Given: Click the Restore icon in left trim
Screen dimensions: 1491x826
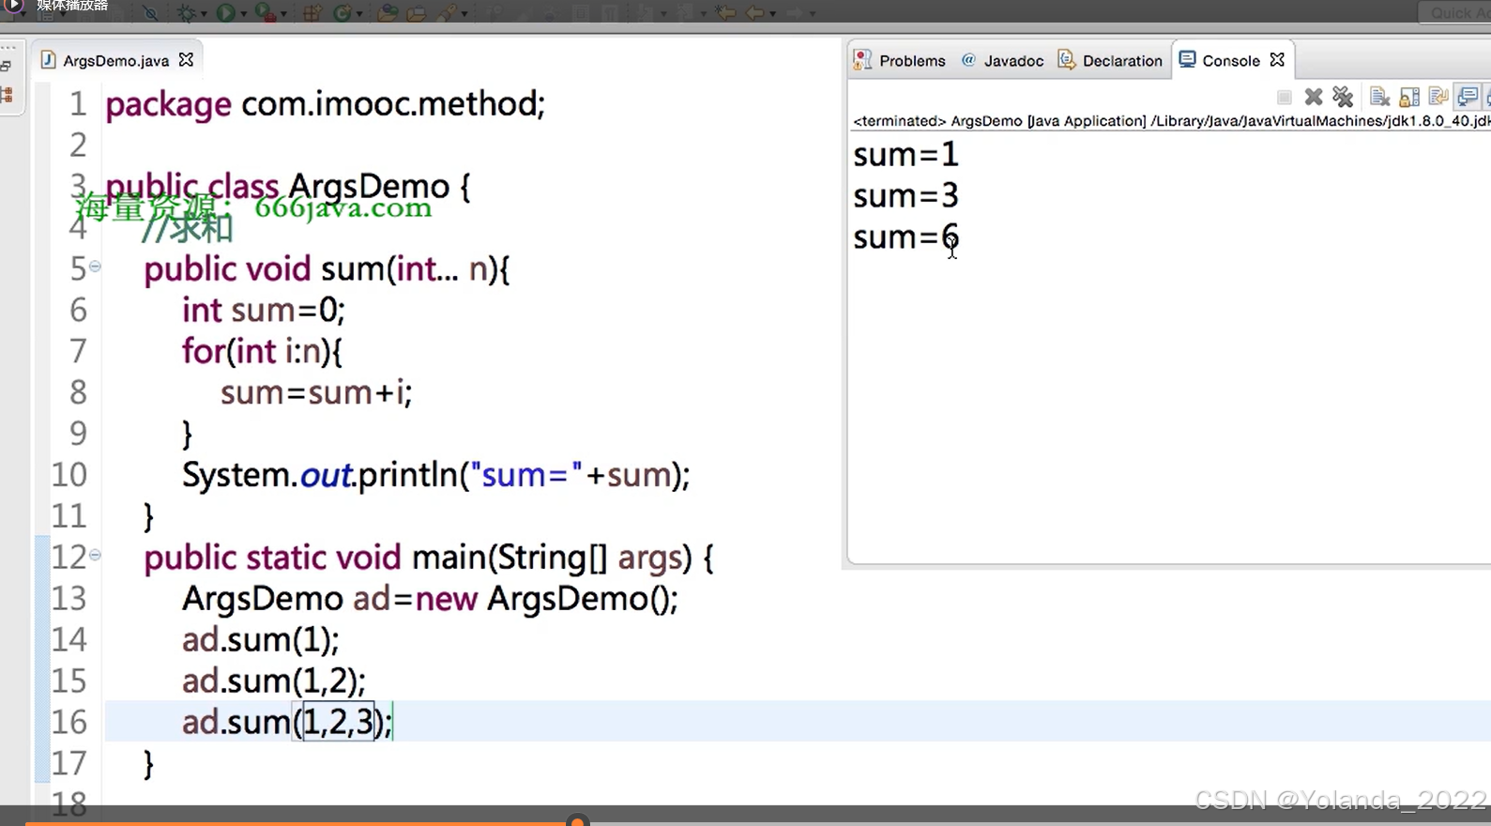Looking at the screenshot, I should (x=6, y=67).
